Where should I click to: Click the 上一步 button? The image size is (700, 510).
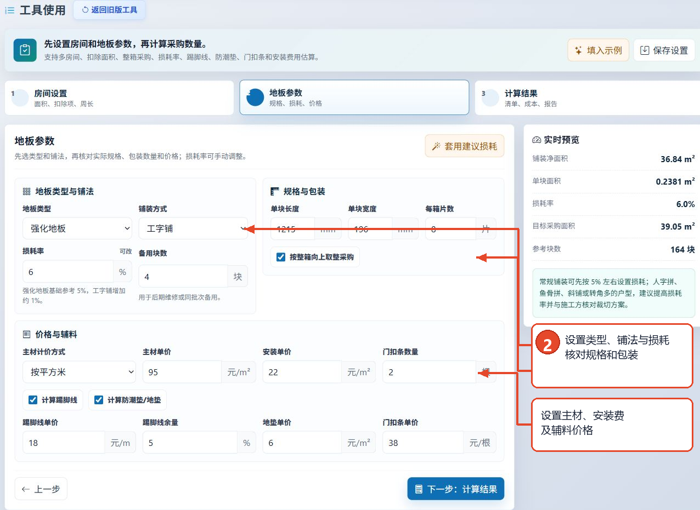tap(41, 489)
